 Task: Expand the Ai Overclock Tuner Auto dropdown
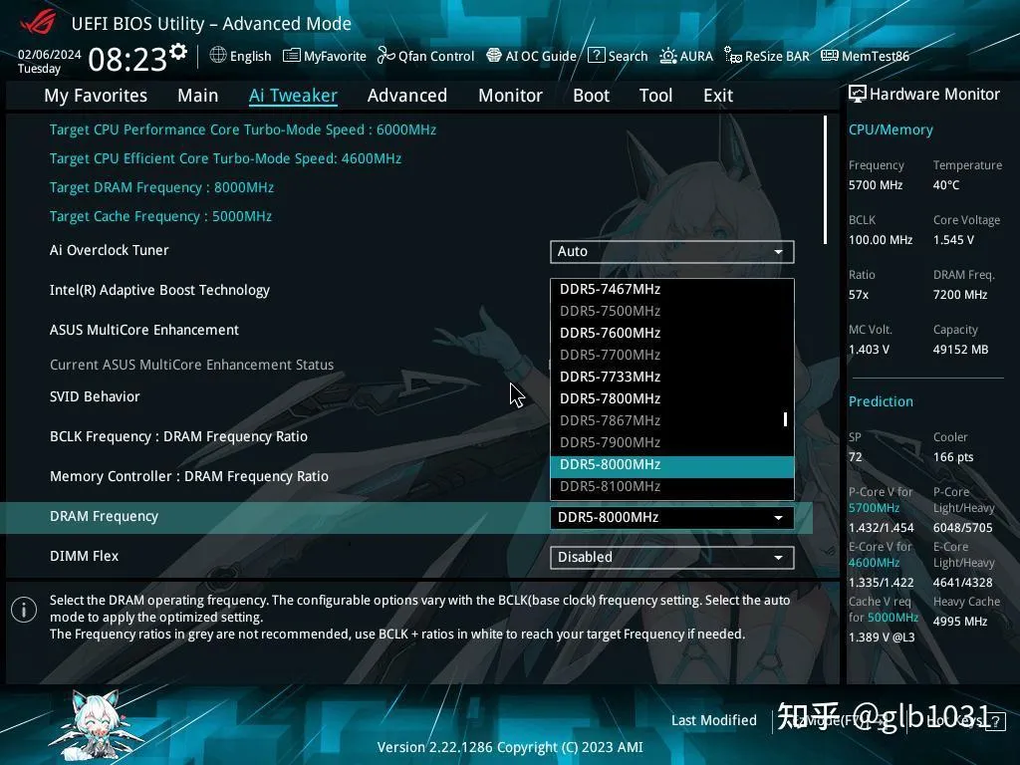click(x=672, y=252)
